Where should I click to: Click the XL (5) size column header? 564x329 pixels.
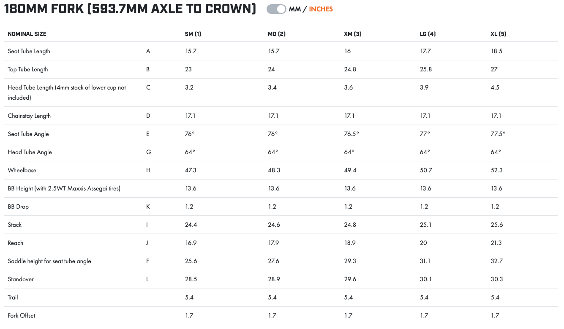(499, 34)
